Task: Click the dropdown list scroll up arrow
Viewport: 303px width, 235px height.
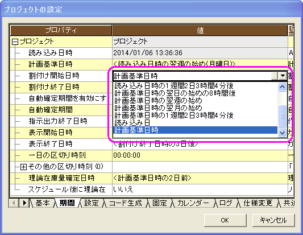Action: pyautogui.click(x=282, y=86)
